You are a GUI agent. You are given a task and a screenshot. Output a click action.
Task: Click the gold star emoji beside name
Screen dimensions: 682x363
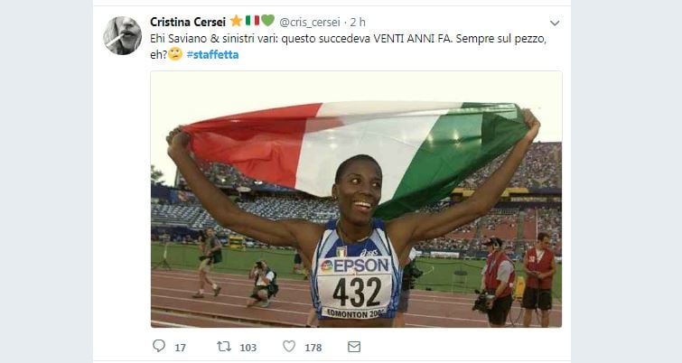(236, 21)
